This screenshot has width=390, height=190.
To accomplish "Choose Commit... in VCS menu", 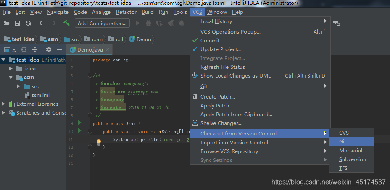I will point(260,41).
